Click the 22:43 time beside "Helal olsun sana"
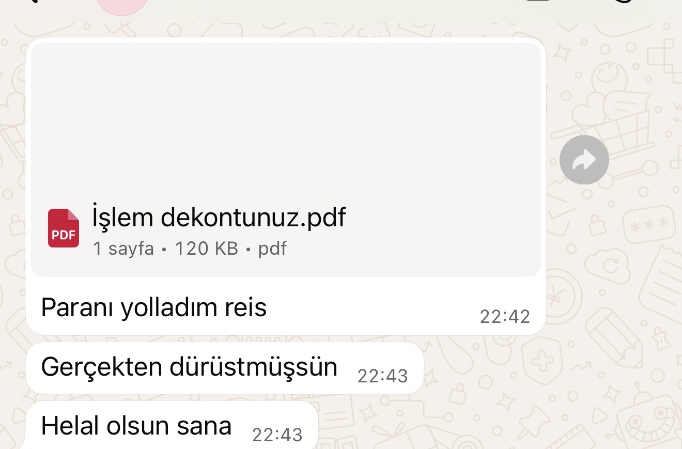The image size is (682, 449). point(277,435)
